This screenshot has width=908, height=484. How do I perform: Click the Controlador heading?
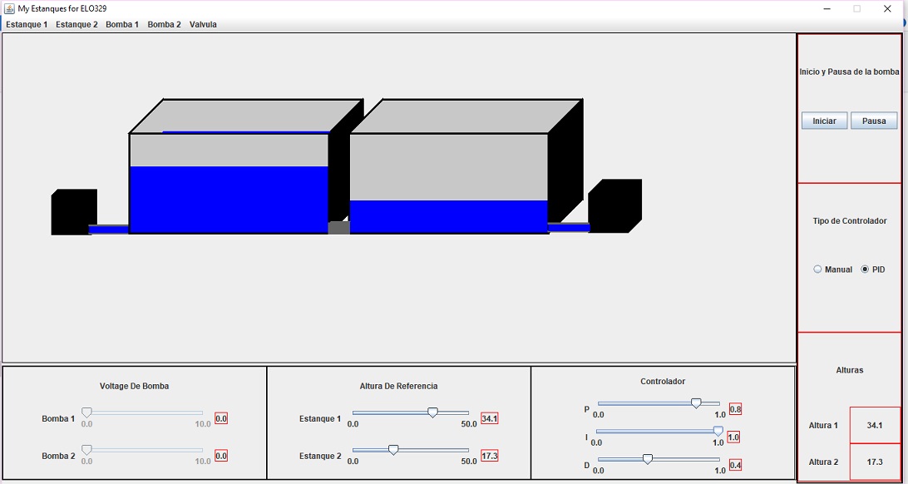pyautogui.click(x=663, y=382)
